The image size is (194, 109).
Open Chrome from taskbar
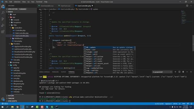pyautogui.click(x=17, y=107)
